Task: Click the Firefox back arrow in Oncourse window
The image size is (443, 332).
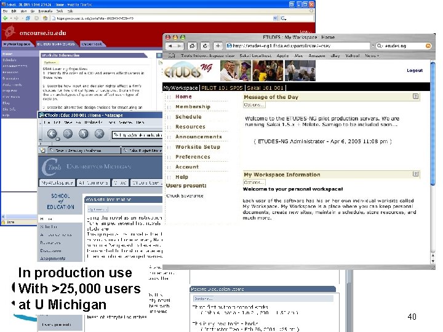Action: [5, 18]
